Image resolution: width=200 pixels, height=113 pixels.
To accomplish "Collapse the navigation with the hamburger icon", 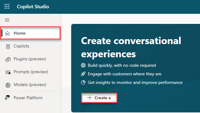I will [x=7, y=20].
